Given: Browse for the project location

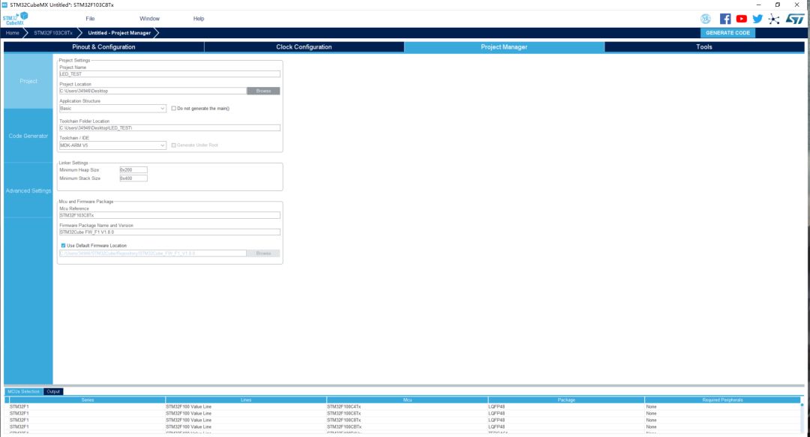Looking at the screenshot, I should point(263,91).
